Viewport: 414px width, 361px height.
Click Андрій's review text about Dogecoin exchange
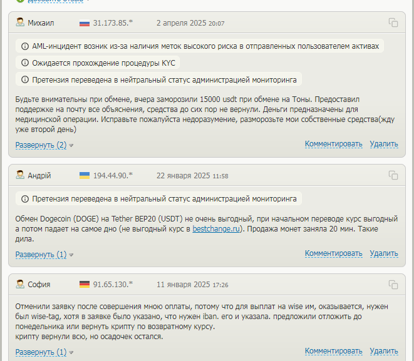coord(207,229)
